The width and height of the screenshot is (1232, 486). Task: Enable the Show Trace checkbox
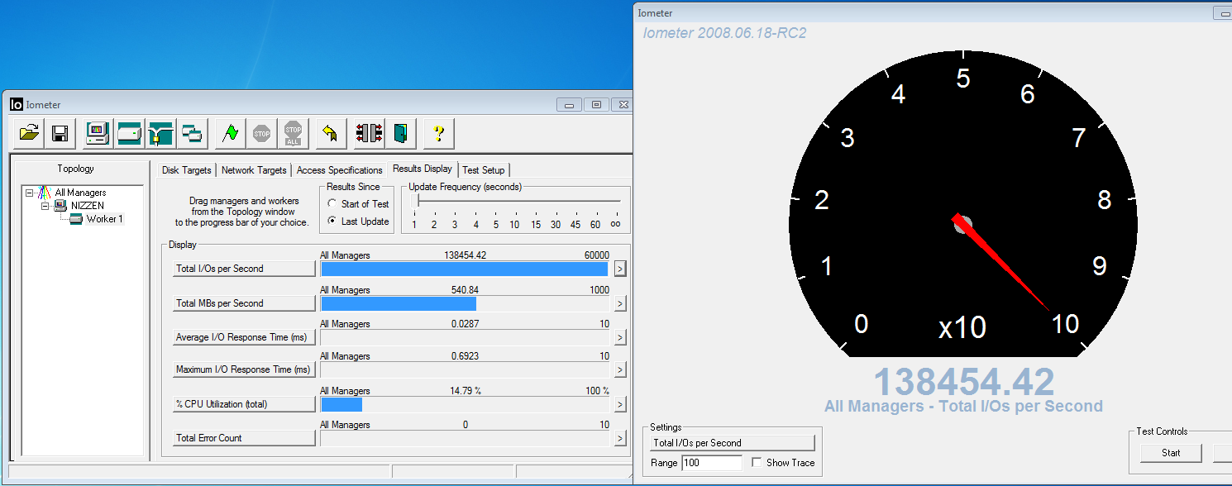tap(757, 463)
